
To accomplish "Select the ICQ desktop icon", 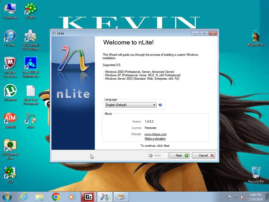I will [10, 175].
